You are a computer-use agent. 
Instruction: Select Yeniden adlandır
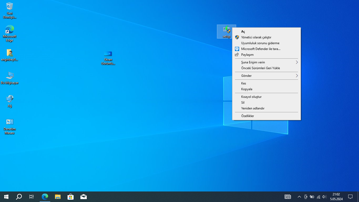point(266,108)
